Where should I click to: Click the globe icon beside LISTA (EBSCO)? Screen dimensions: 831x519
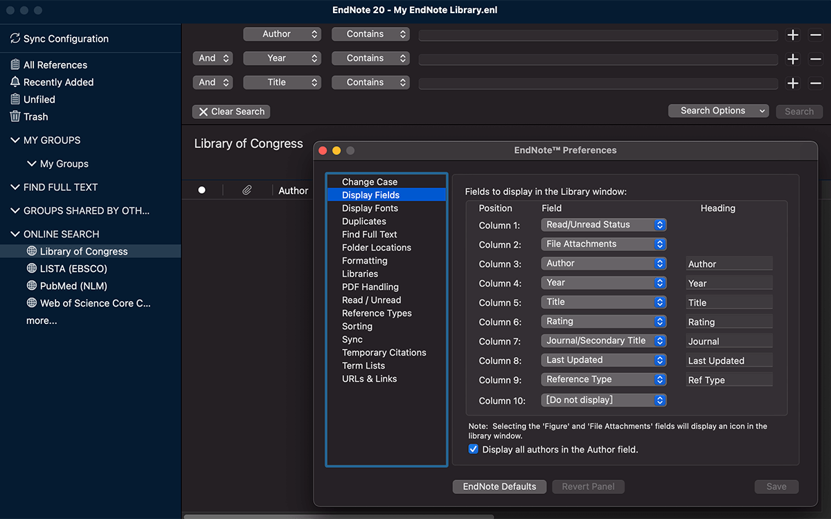pyautogui.click(x=31, y=268)
